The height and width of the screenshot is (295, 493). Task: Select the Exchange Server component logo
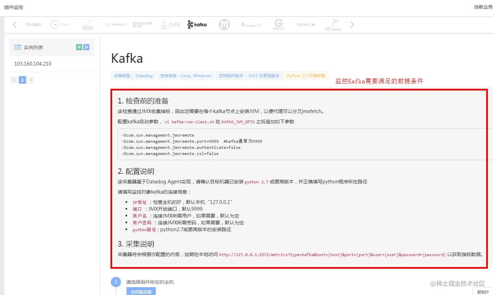coord(88,25)
